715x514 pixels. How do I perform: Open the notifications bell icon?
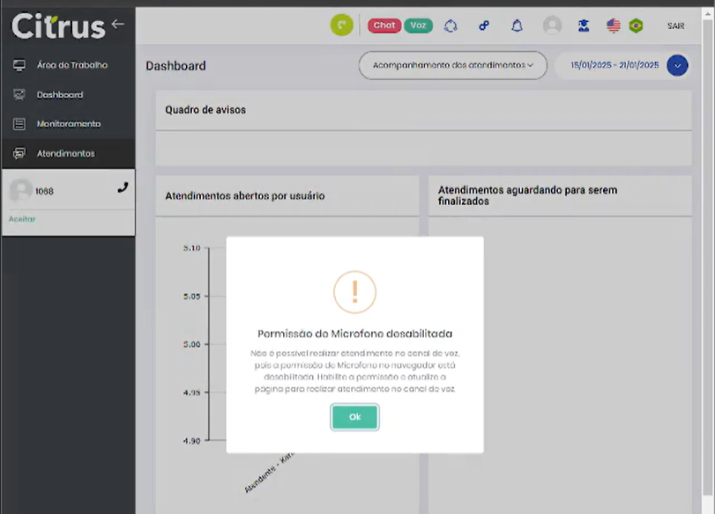517,26
